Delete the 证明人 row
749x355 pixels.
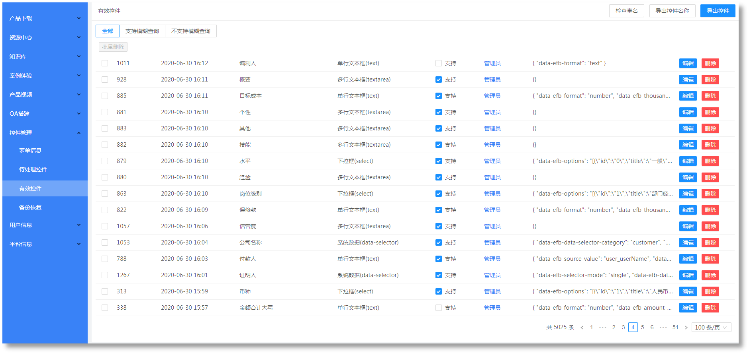click(x=710, y=275)
